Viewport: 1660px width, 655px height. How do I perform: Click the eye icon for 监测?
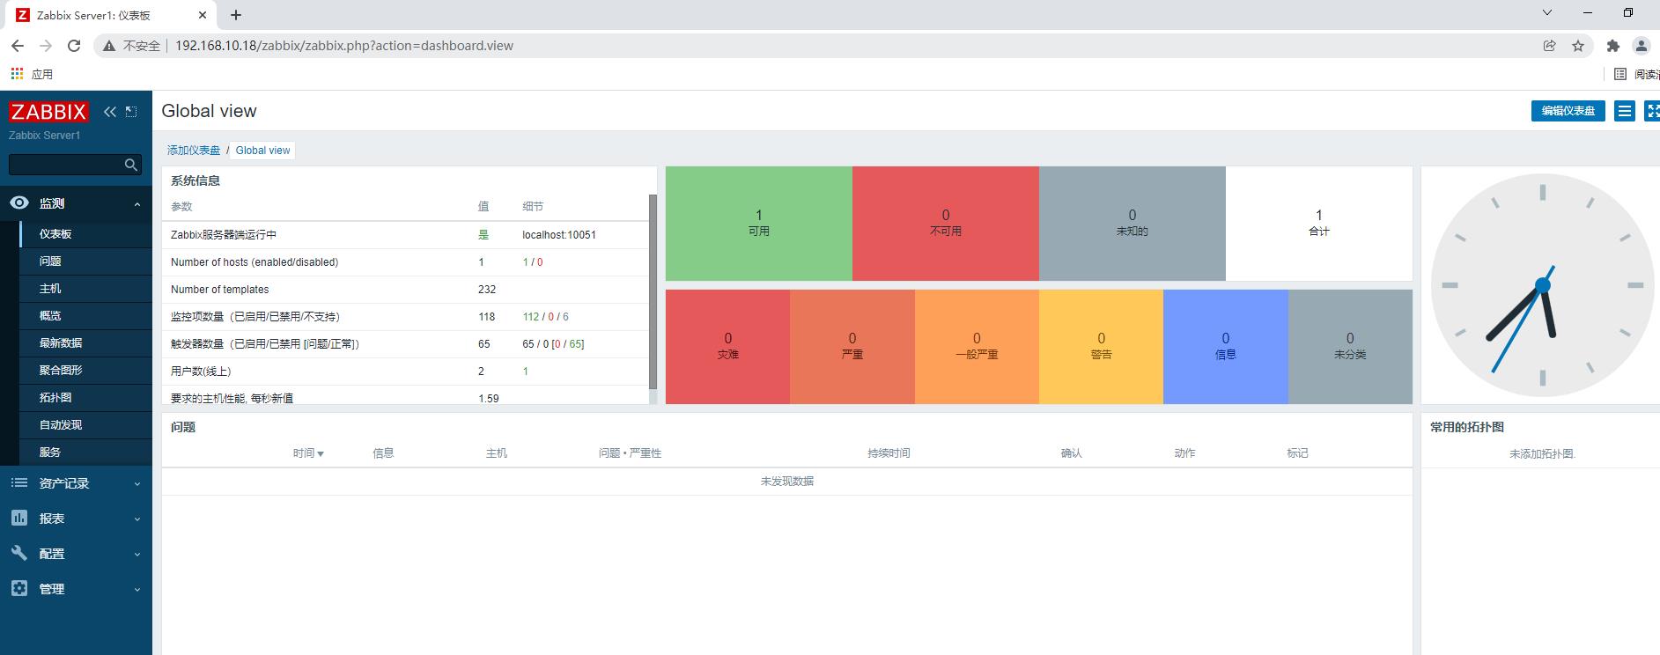pos(19,203)
